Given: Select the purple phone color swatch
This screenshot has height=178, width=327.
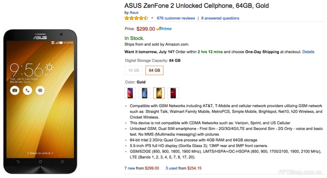Looking at the screenshot, I should [x=130, y=93].
